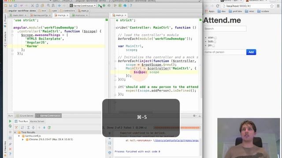Click the Debug bug icon in top toolbar

(104, 6)
